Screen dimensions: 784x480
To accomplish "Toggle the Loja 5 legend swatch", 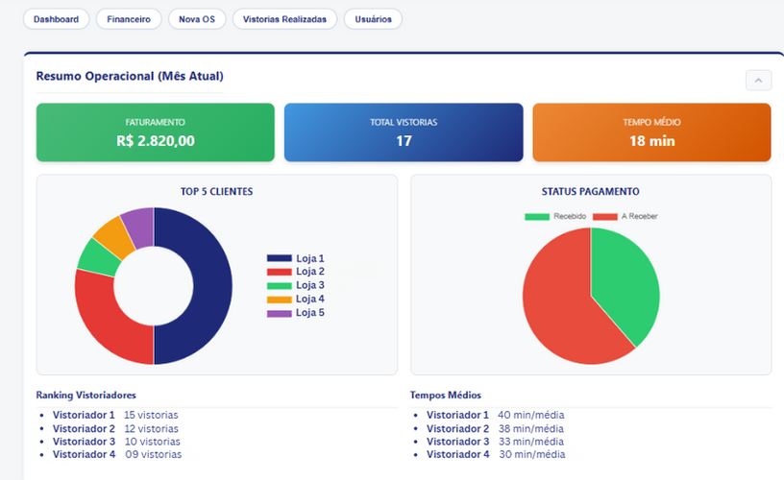I will click(279, 313).
